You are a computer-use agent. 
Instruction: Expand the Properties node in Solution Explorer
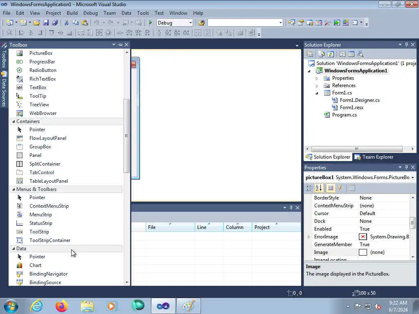(x=317, y=78)
